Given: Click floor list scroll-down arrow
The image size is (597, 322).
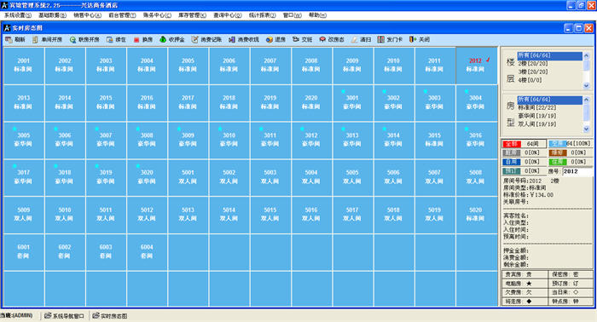Looking at the screenshot, I should [x=587, y=86].
